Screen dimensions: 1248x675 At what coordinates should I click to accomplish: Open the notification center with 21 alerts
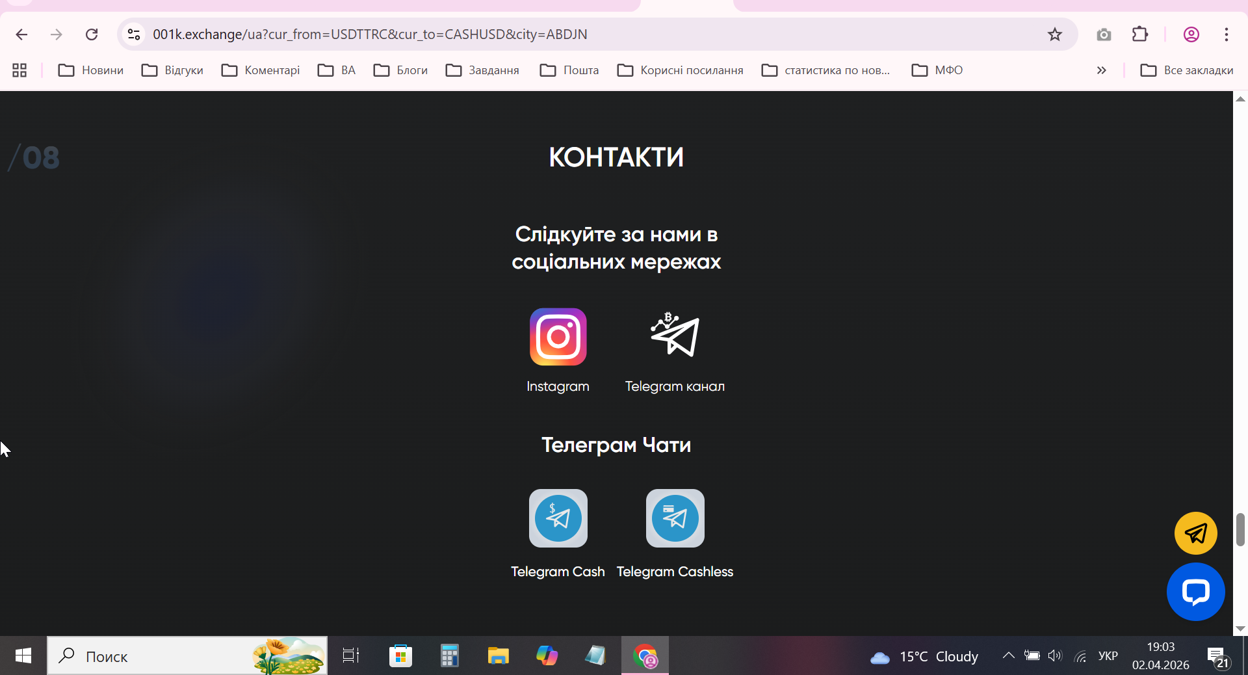coord(1218,657)
